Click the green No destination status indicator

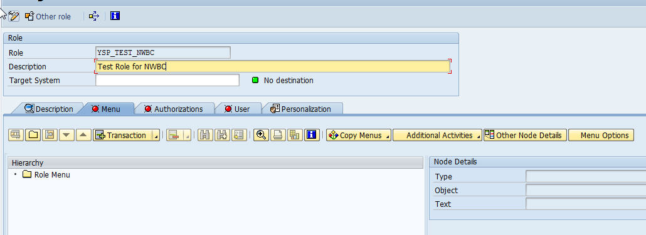point(255,80)
